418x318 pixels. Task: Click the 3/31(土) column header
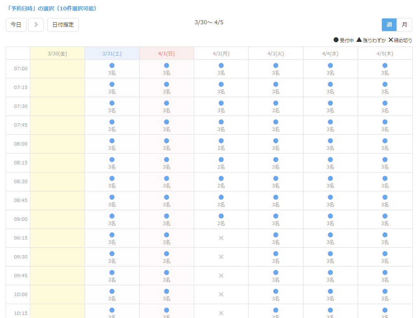pyautogui.click(x=112, y=53)
